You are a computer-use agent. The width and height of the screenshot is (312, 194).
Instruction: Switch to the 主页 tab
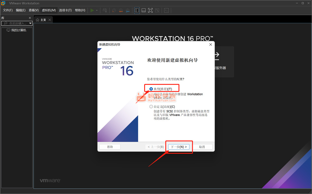point(43,20)
